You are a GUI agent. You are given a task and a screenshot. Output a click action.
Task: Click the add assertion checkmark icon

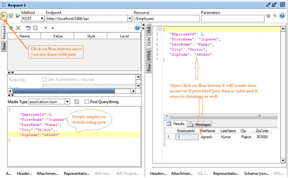coord(17,16)
